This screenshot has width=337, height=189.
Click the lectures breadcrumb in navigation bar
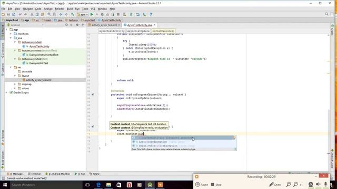(72, 20)
